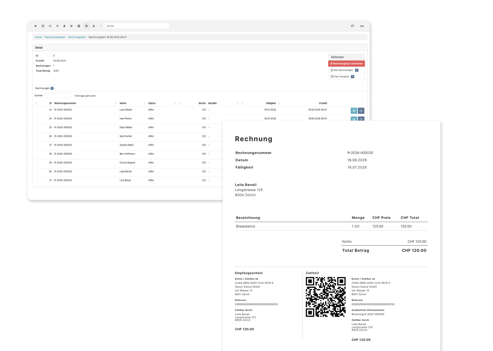Select the Ivan Petrov name cell
The height and width of the screenshot is (351, 493).
[x=126, y=119]
